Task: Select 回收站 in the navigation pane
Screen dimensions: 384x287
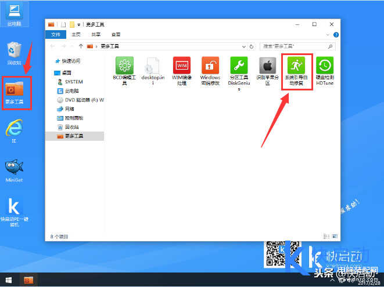Action: (x=68, y=127)
